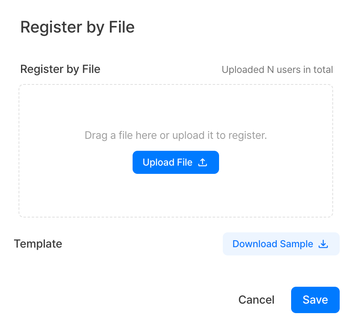Viewport: 350px width, 323px height.
Task: Tap the icon right of Download Sample text
Action: coord(324,244)
